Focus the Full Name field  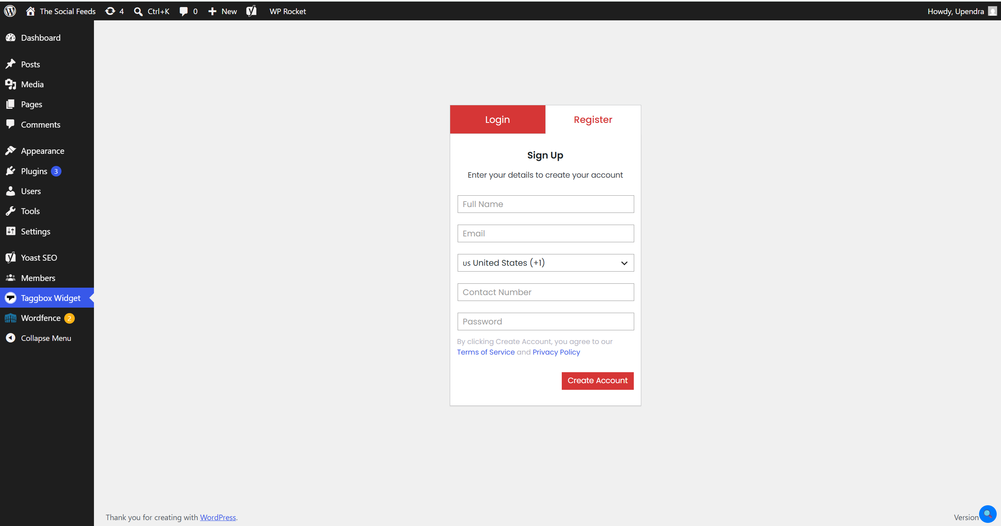546,204
